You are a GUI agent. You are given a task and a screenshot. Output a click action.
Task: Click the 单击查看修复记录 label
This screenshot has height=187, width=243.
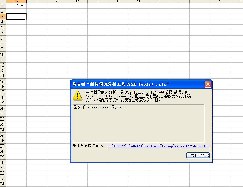tap(89, 145)
